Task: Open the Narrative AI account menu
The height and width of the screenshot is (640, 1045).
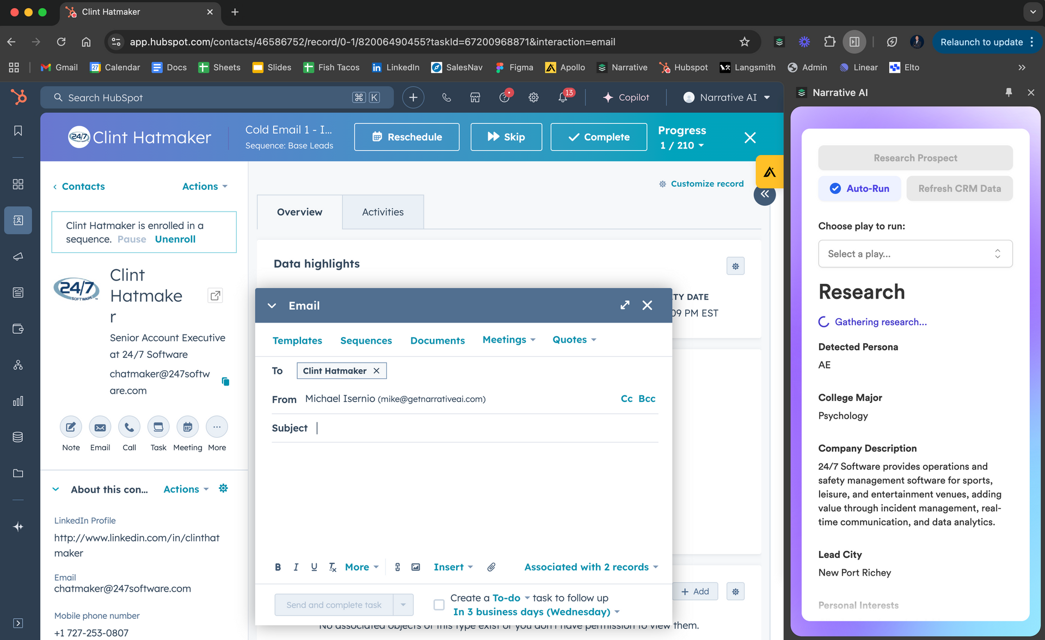Action: [x=727, y=97]
